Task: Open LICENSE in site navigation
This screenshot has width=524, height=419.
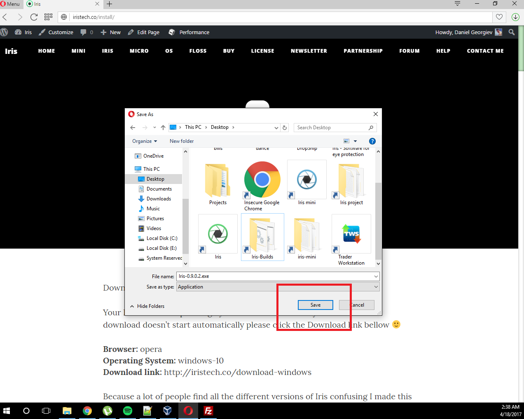Action: point(262,51)
